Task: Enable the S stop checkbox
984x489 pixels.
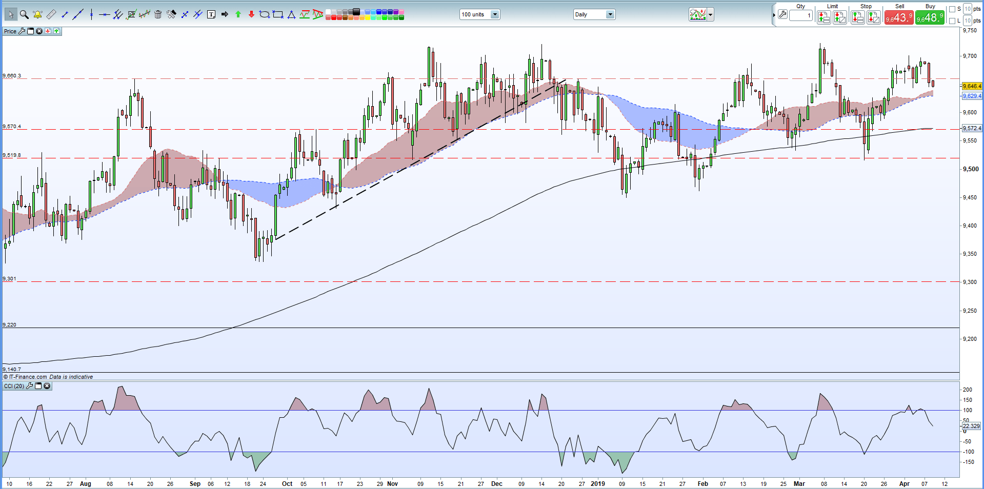Action: [952, 9]
